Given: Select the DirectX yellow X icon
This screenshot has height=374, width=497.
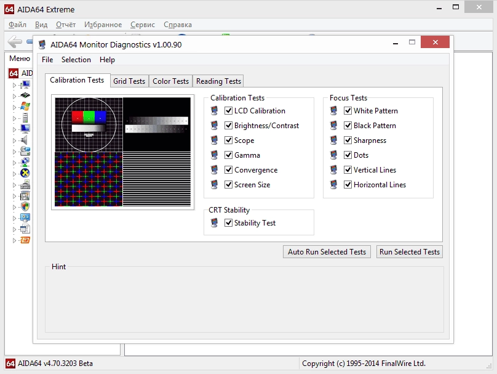Looking at the screenshot, I should pos(25,173).
